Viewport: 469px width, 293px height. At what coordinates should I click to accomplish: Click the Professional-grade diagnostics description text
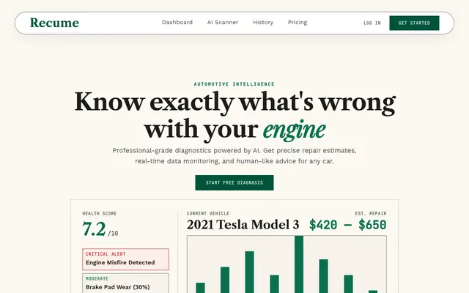click(234, 156)
